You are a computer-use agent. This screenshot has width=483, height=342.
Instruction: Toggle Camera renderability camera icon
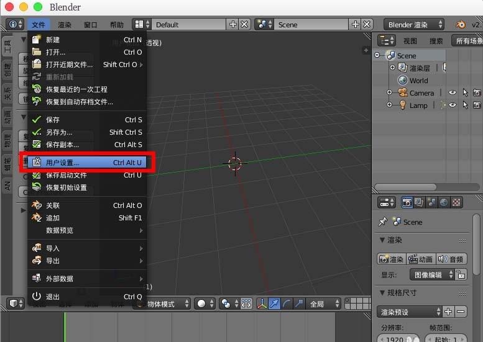477,92
